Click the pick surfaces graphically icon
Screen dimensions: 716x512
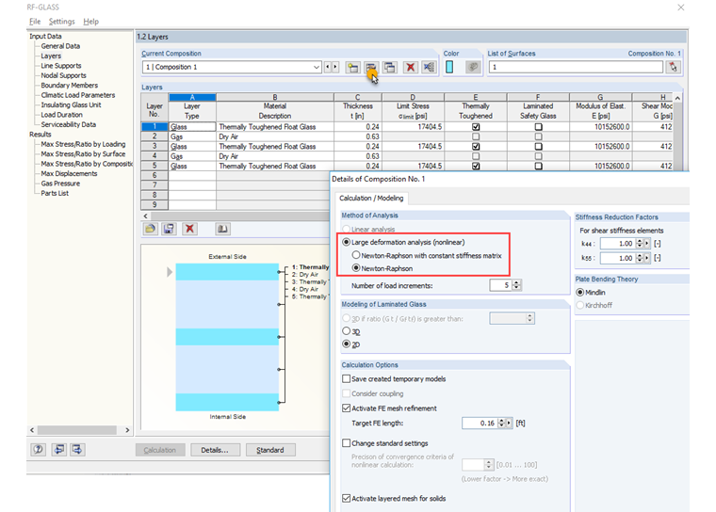pyautogui.click(x=673, y=67)
